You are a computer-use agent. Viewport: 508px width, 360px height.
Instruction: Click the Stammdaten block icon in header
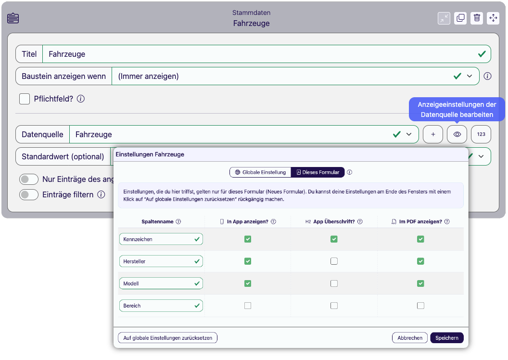(x=13, y=18)
